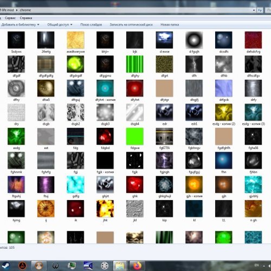The width and height of the screenshot is (271, 271).
Task: Click the file name fgdfghfh
Action: [x=224, y=148]
